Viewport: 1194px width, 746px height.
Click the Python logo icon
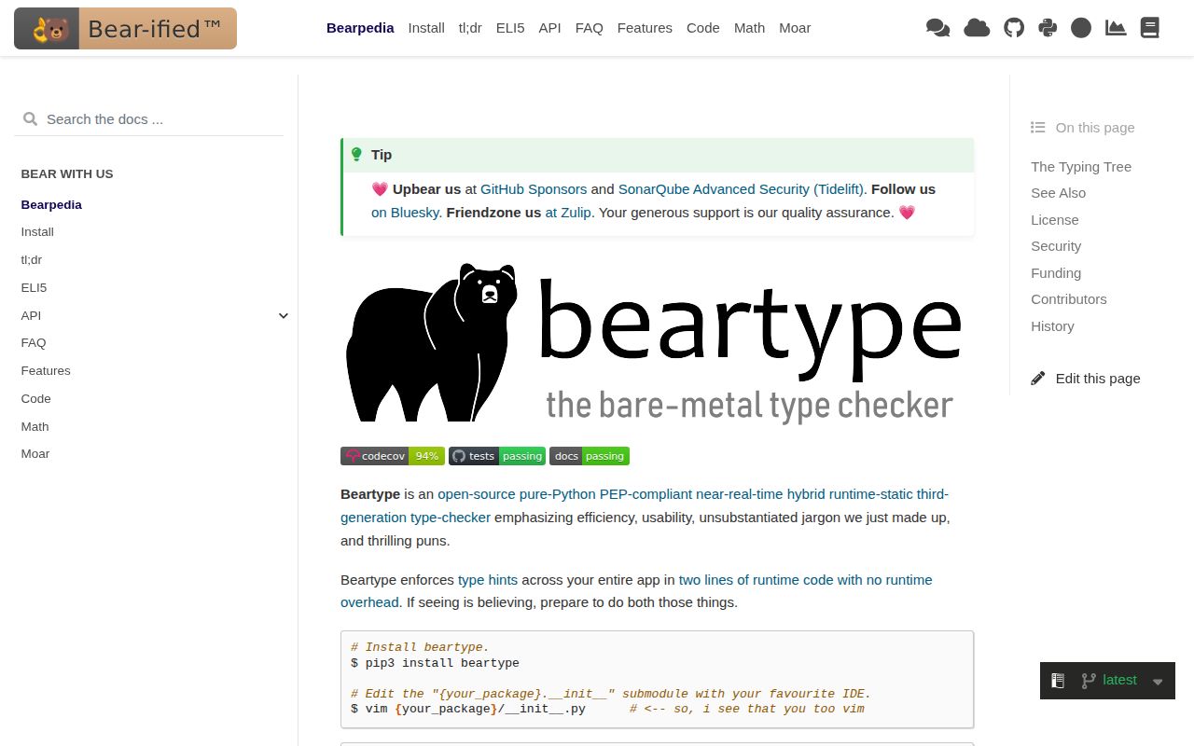click(1048, 28)
